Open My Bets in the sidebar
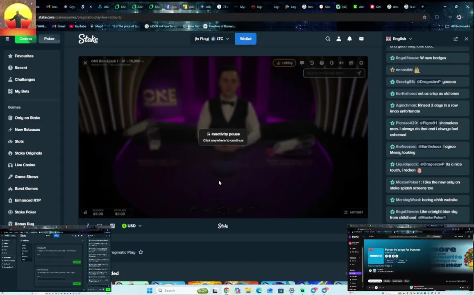 pos(22,91)
